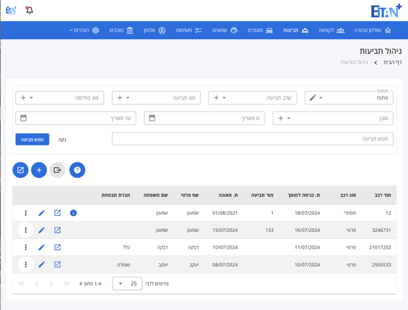Screen dimensions: 408x310
Task: Click the 'מ תאריך' date input
Action: point(205,118)
